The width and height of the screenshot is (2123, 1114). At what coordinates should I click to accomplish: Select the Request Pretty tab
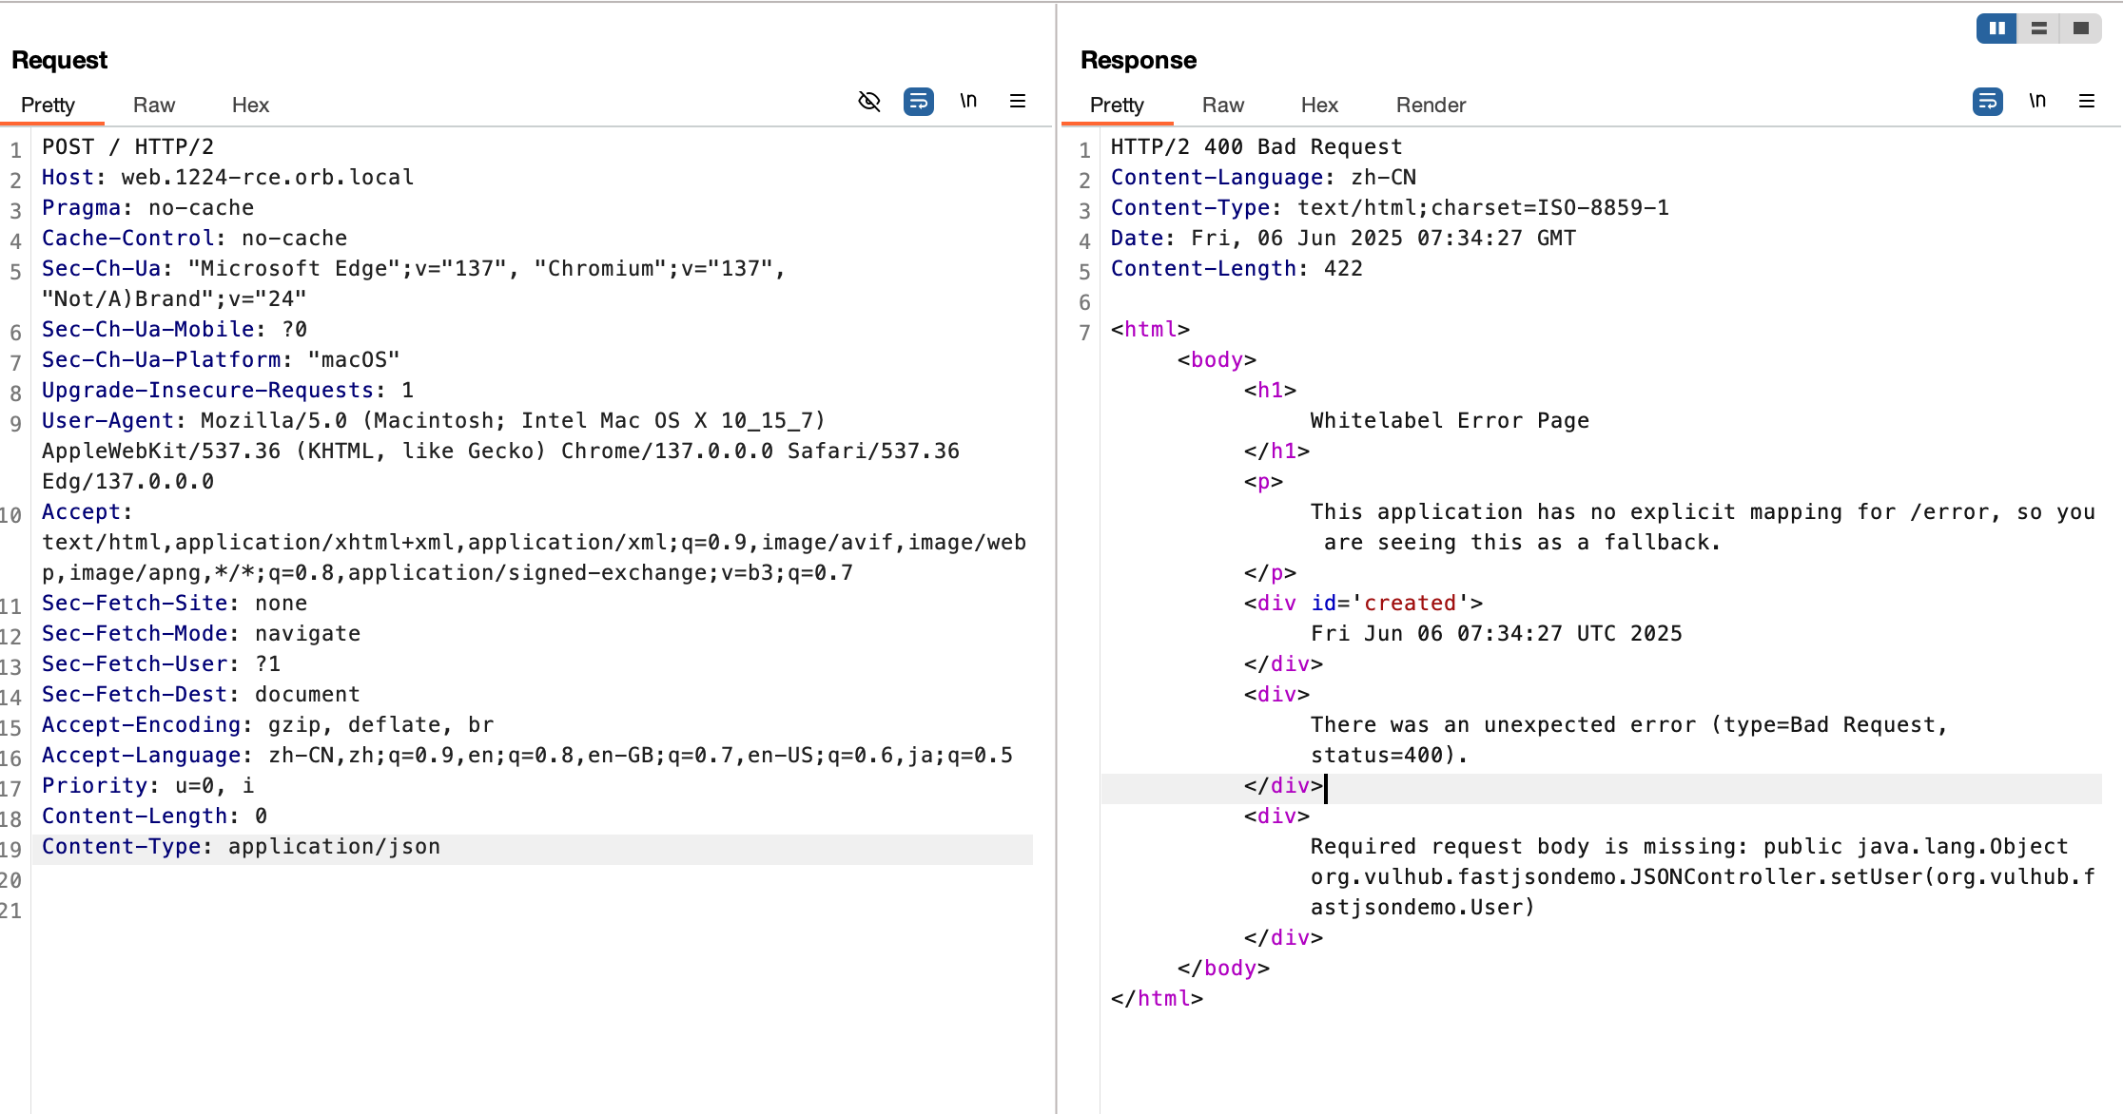[49, 105]
